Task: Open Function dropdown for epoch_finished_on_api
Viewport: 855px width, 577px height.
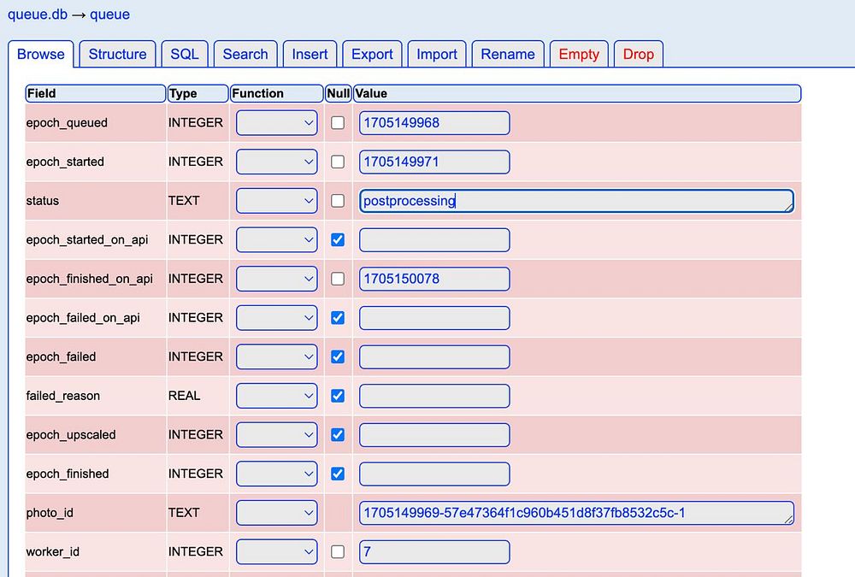Action: click(x=276, y=279)
